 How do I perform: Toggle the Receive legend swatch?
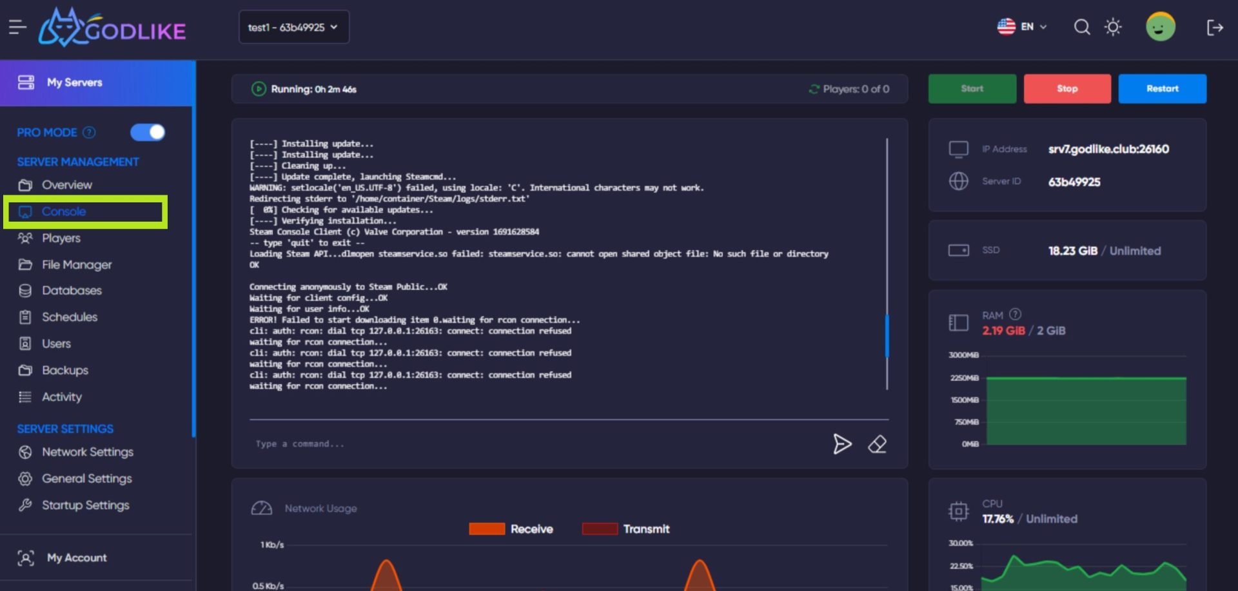click(487, 529)
